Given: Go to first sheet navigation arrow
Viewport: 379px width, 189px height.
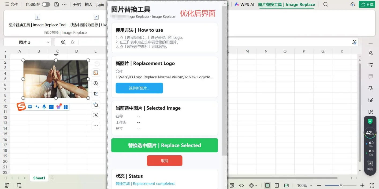Looking at the screenshot, I should (x=6, y=178).
